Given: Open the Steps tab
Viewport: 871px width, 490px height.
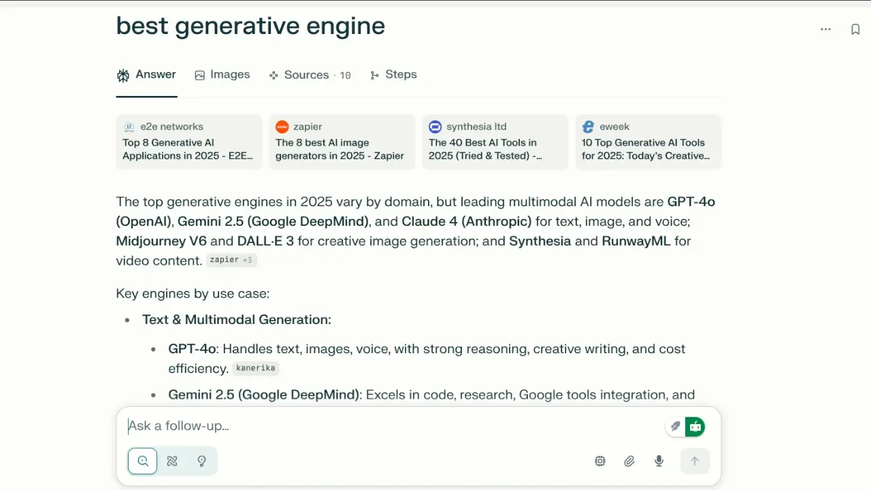Looking at the screenshot, I should pos(393,75).
